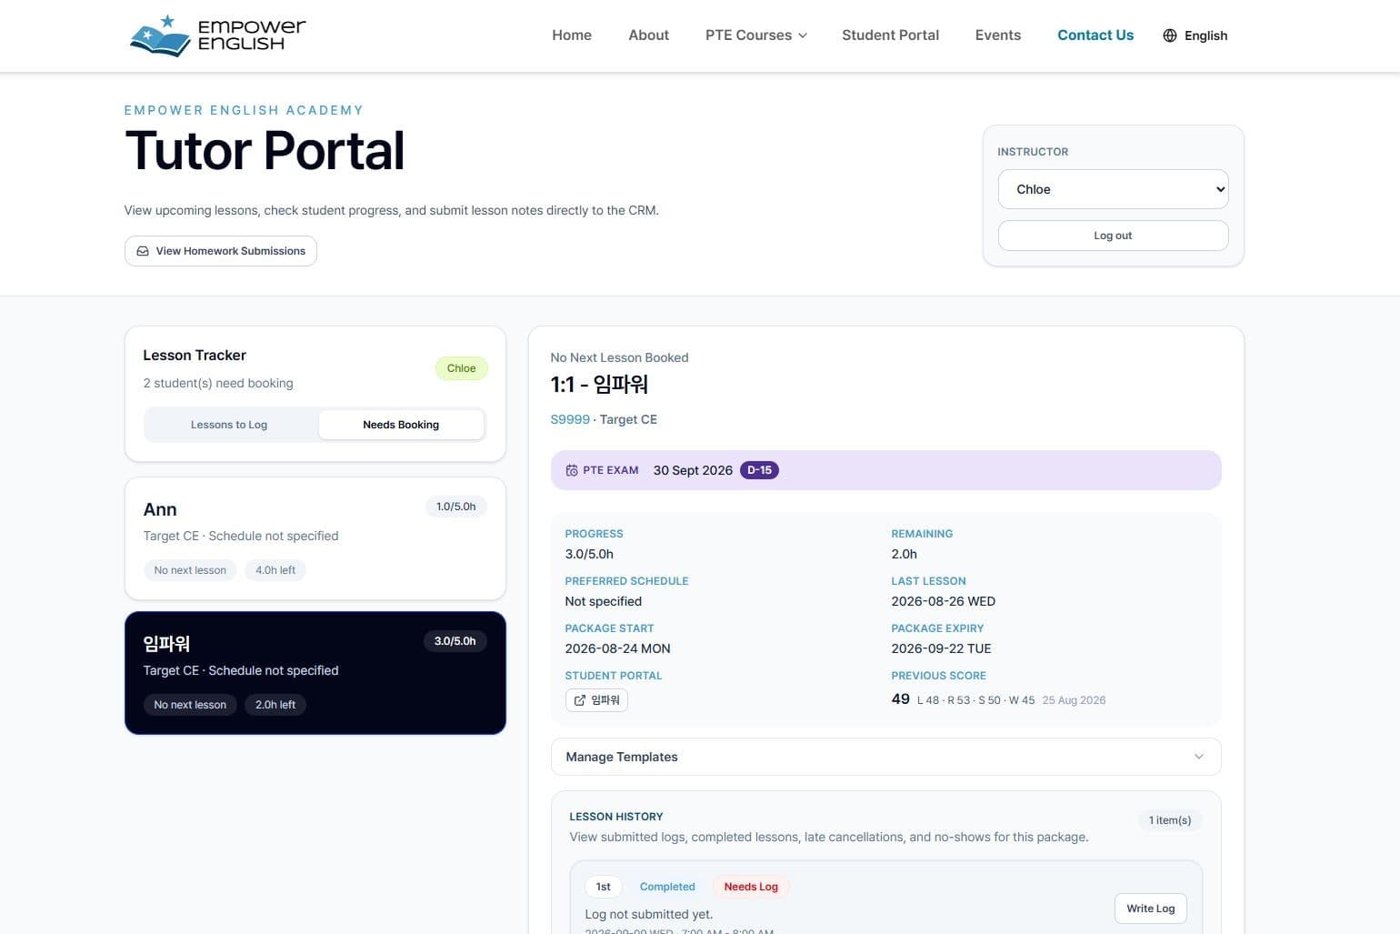
Task: Switch to the Lessons to Log tab
Action: coord(229,425)
